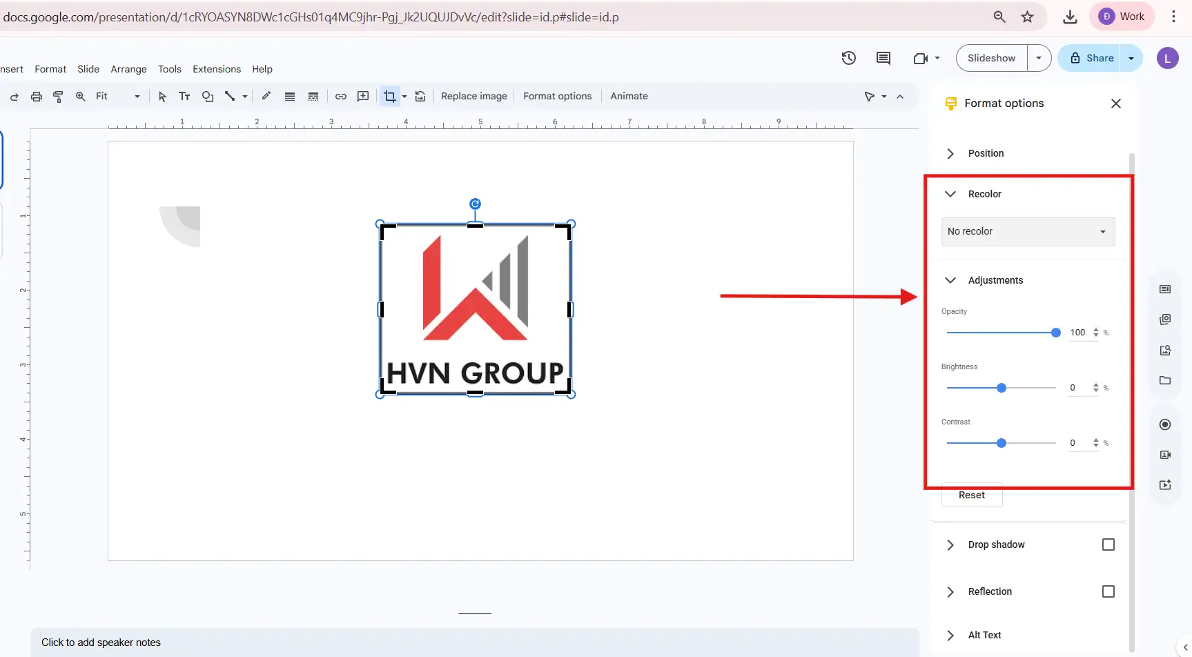Open the Slide menu
The image size is (1192, 657).
[88, 69]
